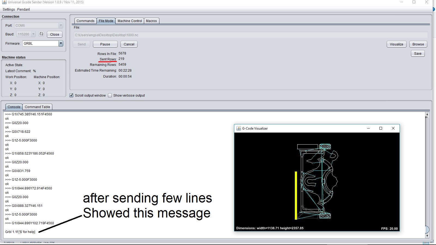Click the G-Code Visualizer window icon
Image resolution: width=436 pixels, height=245 pixels.
point(238,128)
